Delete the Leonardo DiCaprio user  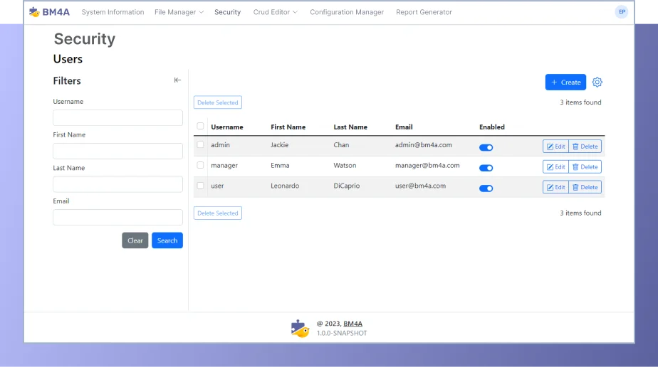[x=585, y=187]
